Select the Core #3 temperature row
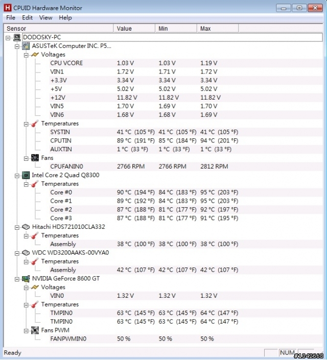The width and height of the screenshot is (327, 360). pos(185,219)
